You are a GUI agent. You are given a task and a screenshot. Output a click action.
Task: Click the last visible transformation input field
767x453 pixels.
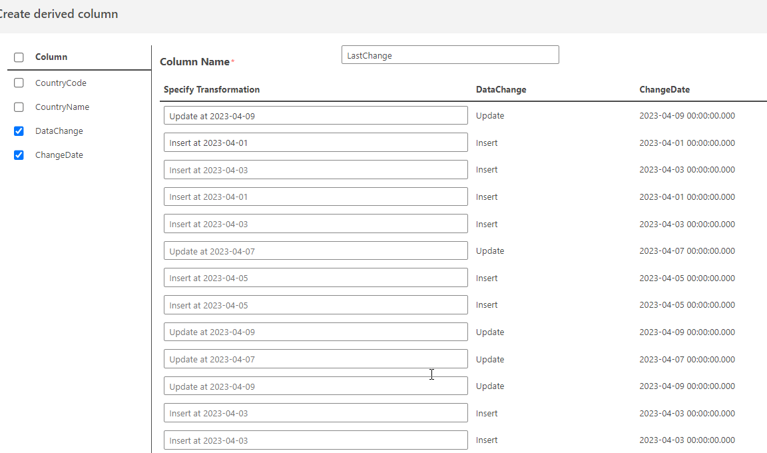tap(316, 440)
